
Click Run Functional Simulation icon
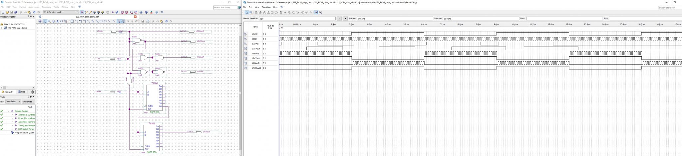[x=302, y=12]
